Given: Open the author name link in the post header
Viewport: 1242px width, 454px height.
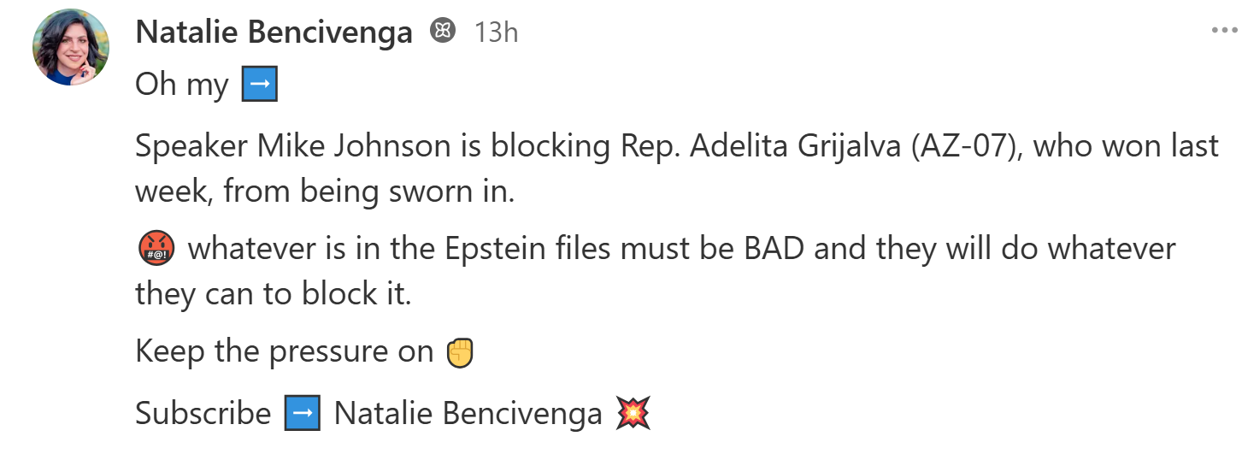Looking at the screenshot, I should (x=274, y=32).
